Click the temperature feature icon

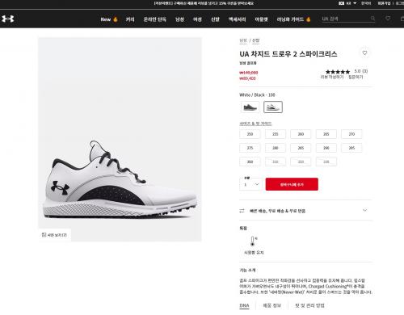[253, 241]
